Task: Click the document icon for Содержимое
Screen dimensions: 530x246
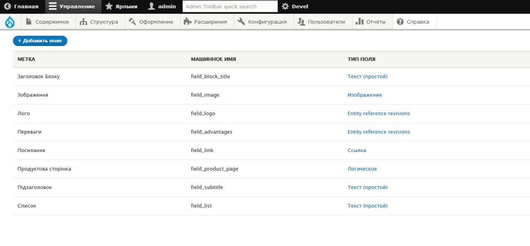Action: [x=29, y=22]
